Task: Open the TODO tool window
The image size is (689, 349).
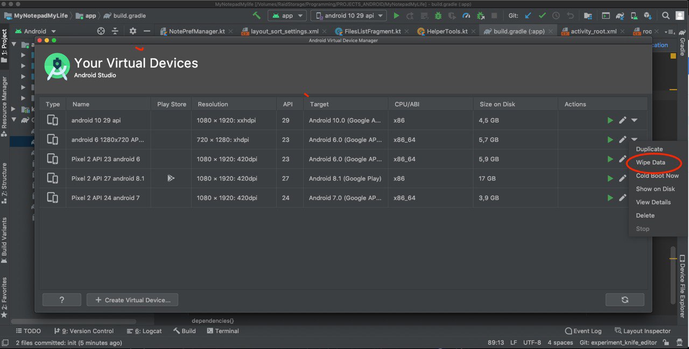Action: (29, 331)
